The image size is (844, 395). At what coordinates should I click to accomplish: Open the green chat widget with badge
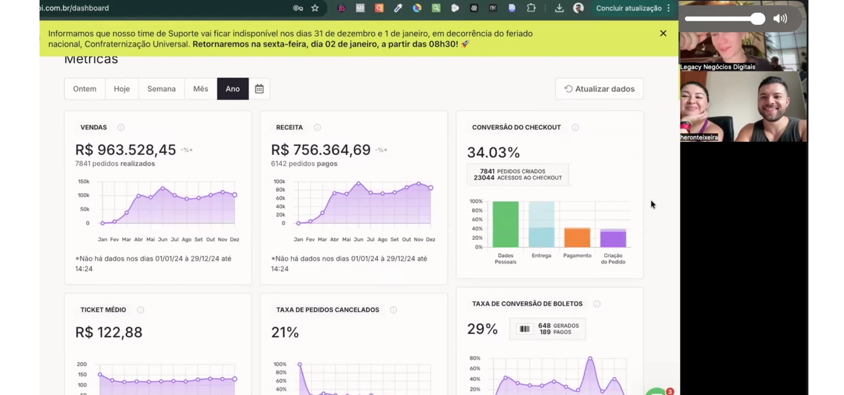pos(657,392)
